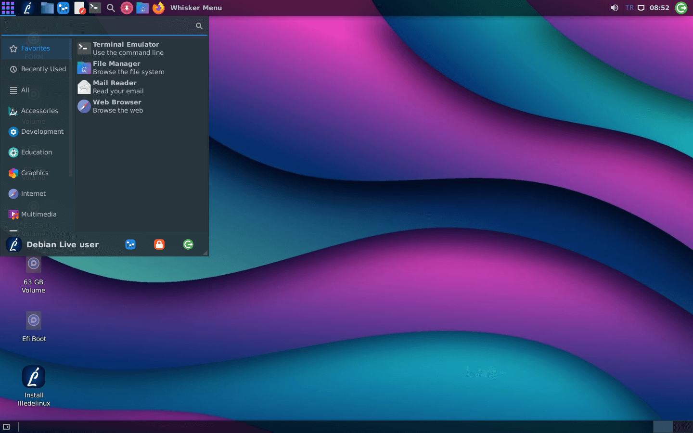Launch File Manager from favorites

click(141, 68)
